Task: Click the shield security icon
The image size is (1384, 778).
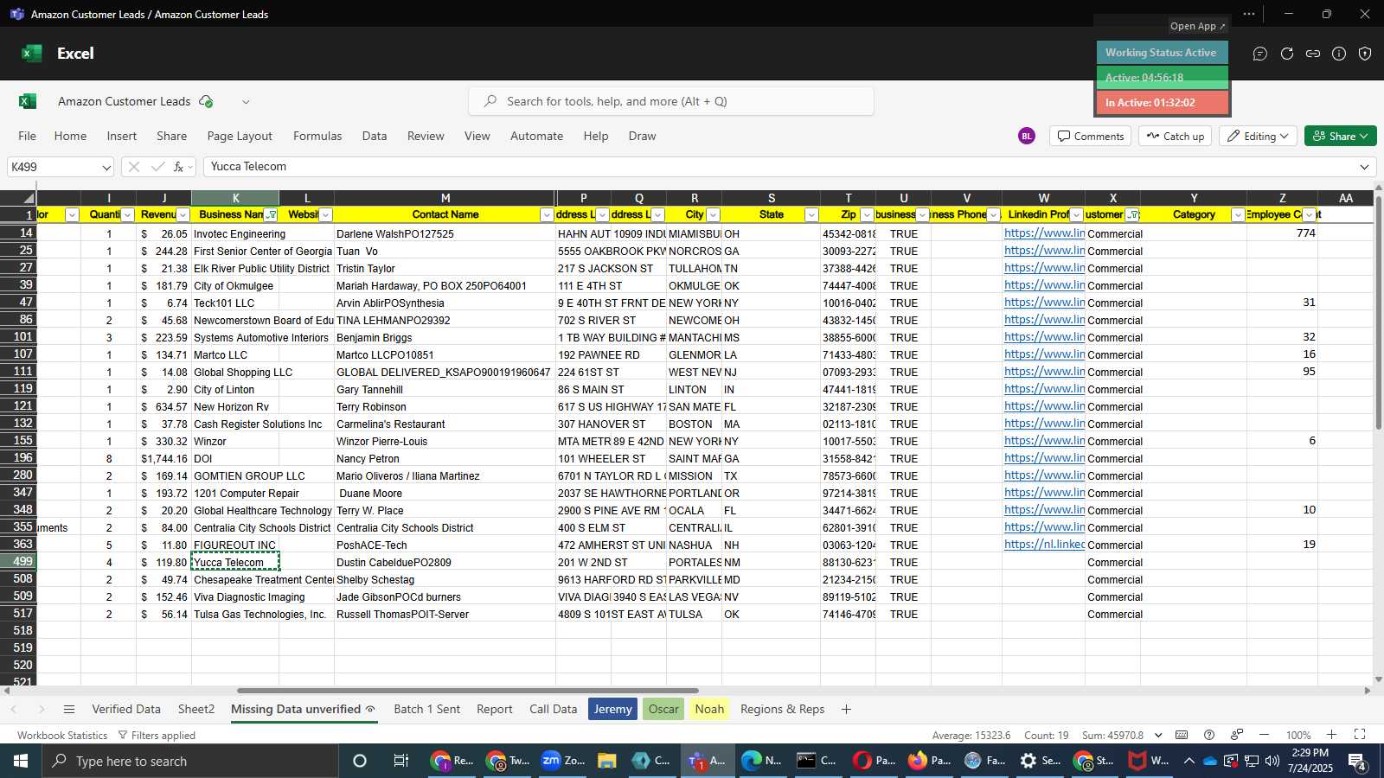Action: click(x=1365, y=54)
